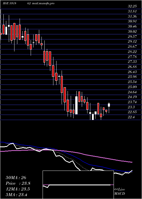Click the 22.4 price level label
Viewport: 142px width, 199px height.
click(x=131, y=117)
